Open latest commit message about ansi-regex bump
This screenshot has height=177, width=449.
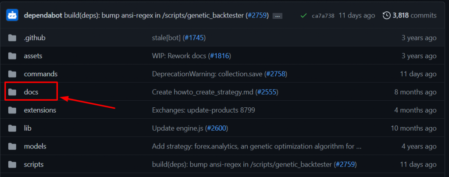(155, 15)
